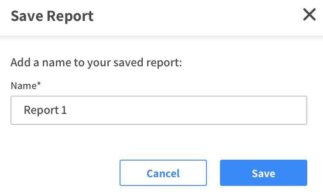Viewport: 323px width, 192px height.
Task: Click the "Add a name" instruction text
Action: click(x=96, y=62)
